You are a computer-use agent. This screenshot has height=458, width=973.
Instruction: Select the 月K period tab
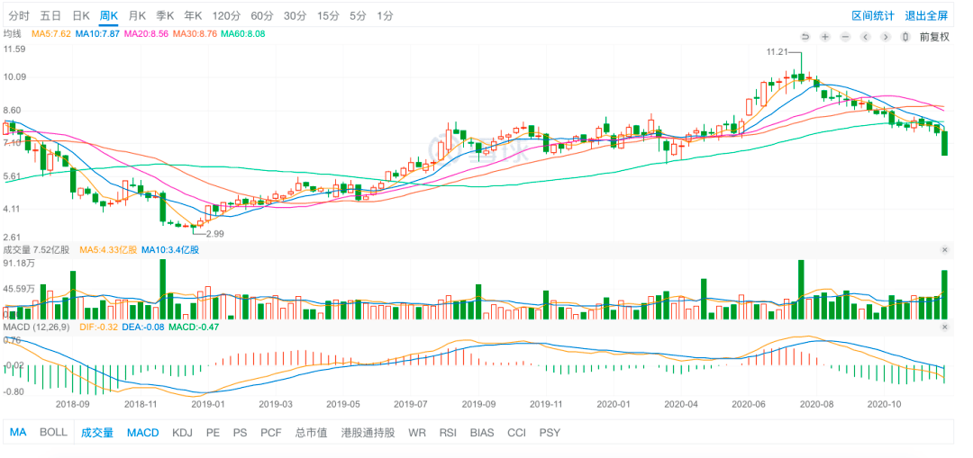[137, 15]
